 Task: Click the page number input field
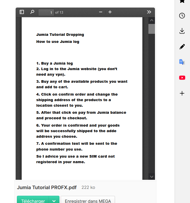coord(46,12)
